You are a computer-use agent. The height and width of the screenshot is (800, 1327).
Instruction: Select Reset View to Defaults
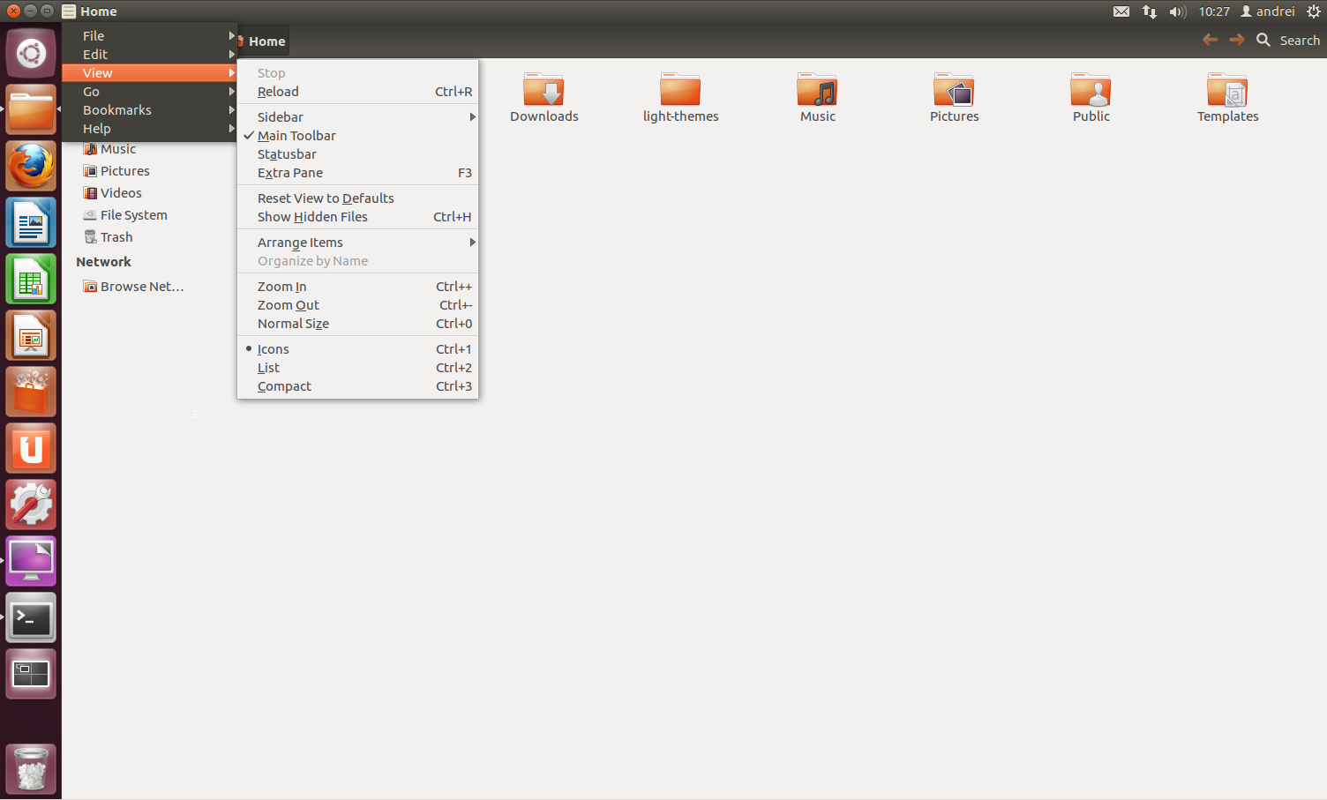pos(326,198)
